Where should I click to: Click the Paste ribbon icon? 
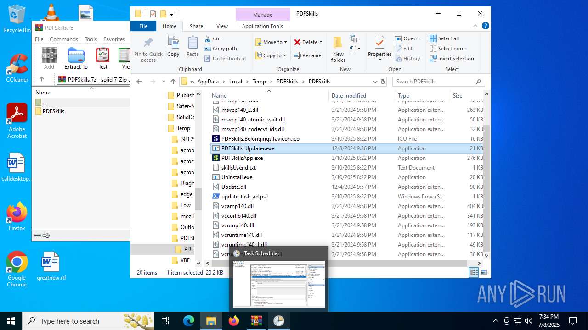192,46
